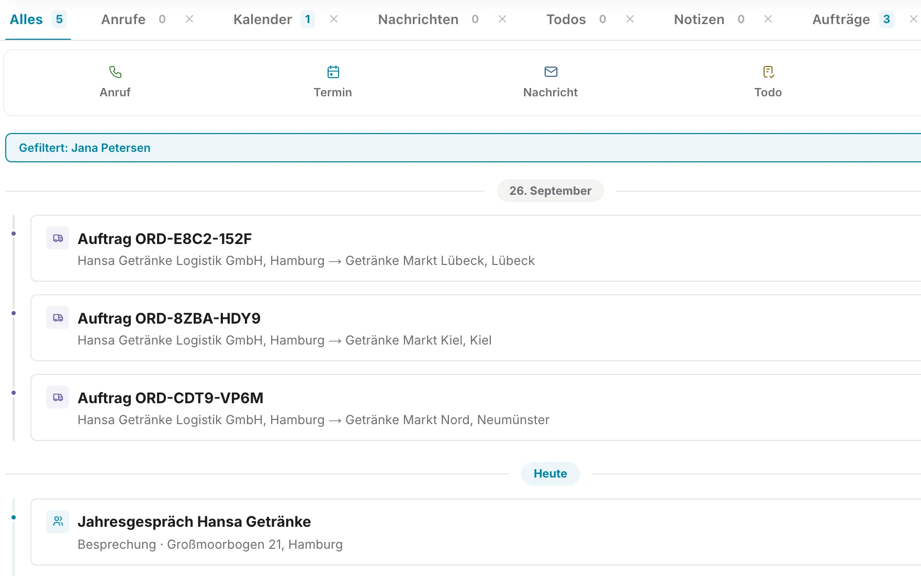Screen dimensions: 921x576
Task: Compose a new Nachricht
Action: tap(551, 83)
